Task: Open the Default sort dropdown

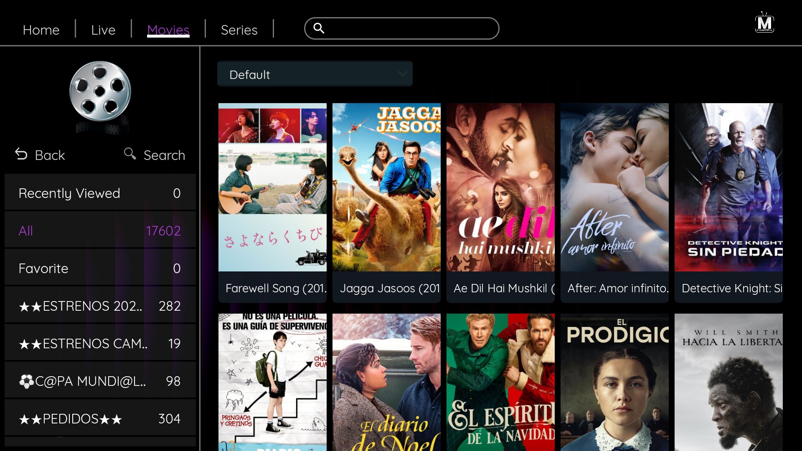Action: 315,74
